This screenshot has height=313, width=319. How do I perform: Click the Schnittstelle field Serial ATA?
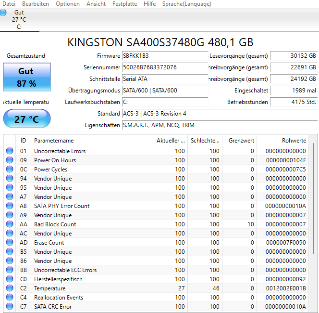click(165, 79)
